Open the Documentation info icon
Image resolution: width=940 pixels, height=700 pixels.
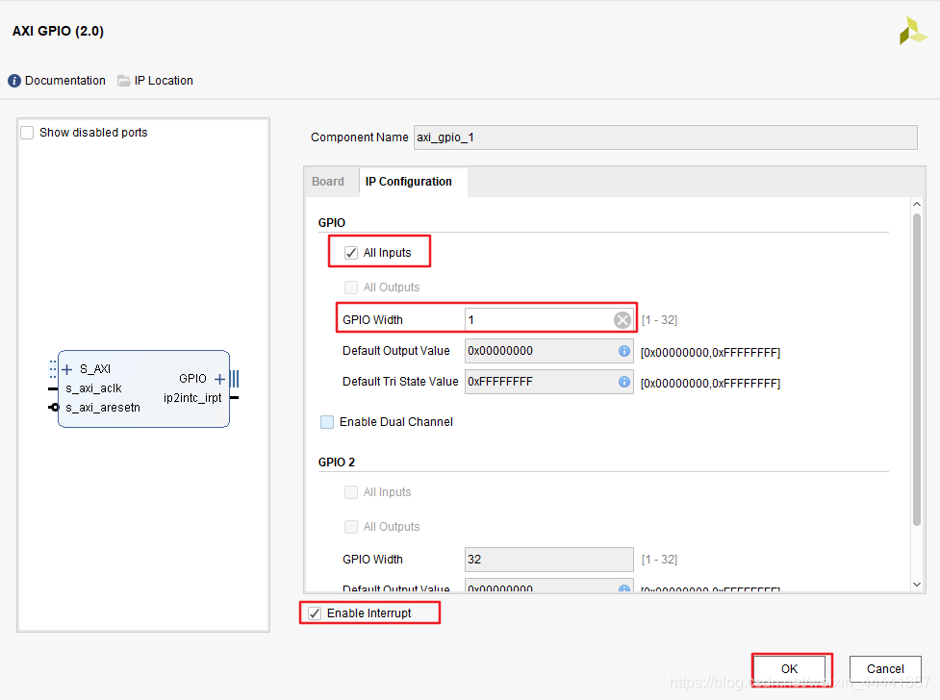(14, 81)
